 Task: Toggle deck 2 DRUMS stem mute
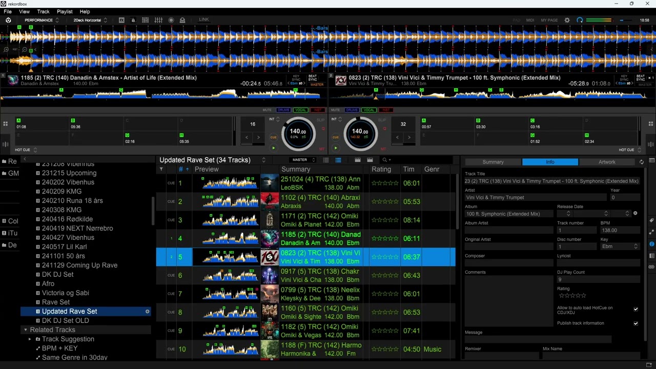(x=352, y=110)
